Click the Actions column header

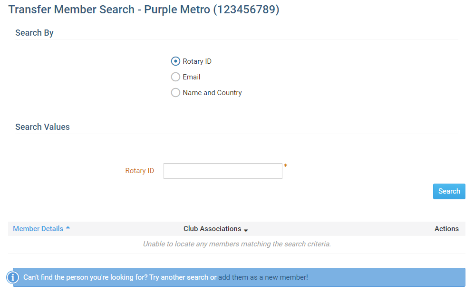(446, 229)
